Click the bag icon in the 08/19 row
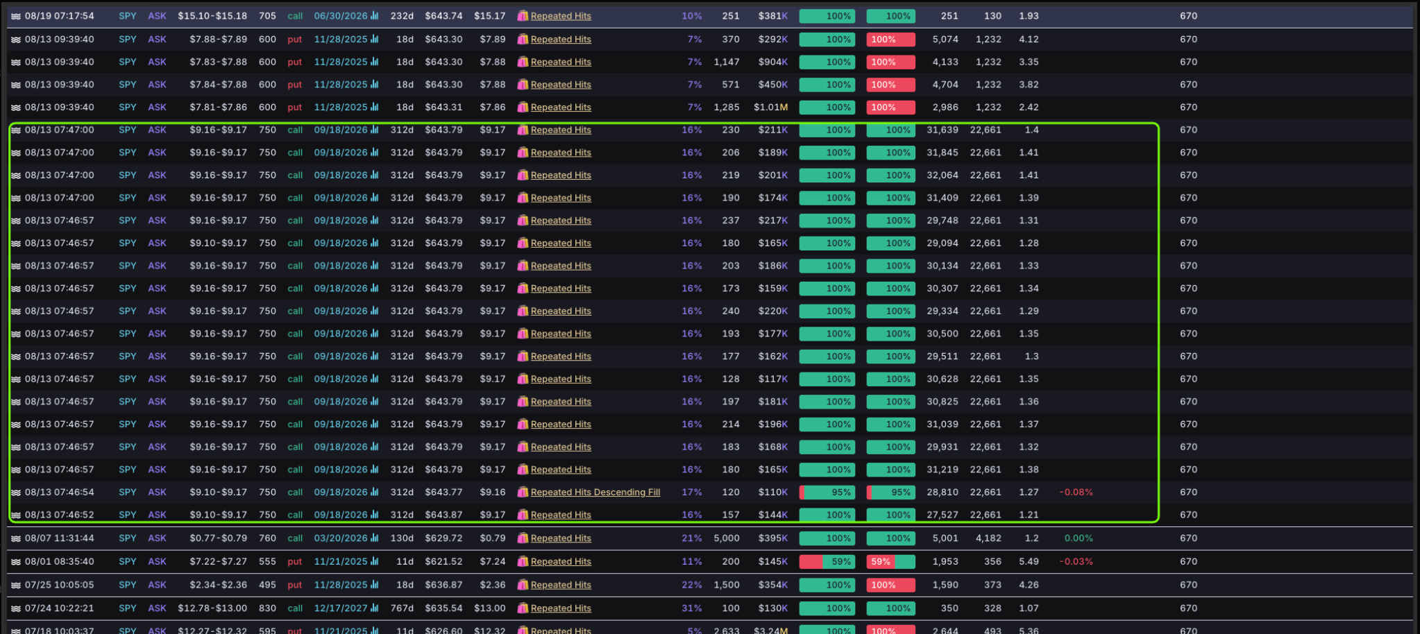This screenshot has width=1420, height=634. coord(523,16)
